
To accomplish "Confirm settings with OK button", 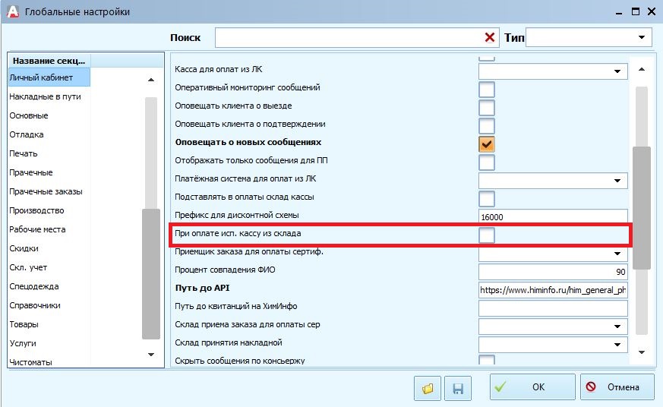I will (532, 387).
